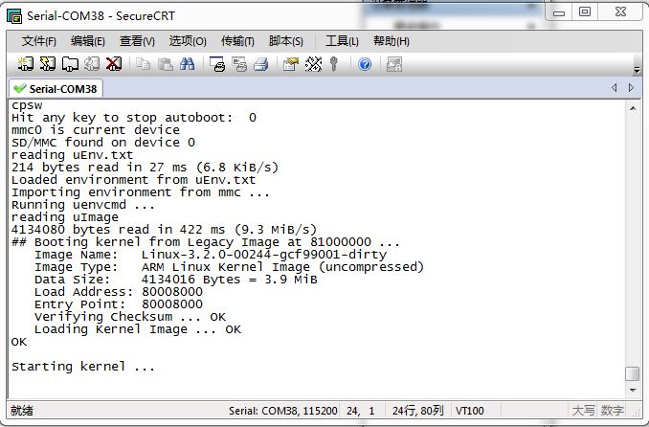Click the Print printer icon
The image size is (649, 427).
click(261, 64)
